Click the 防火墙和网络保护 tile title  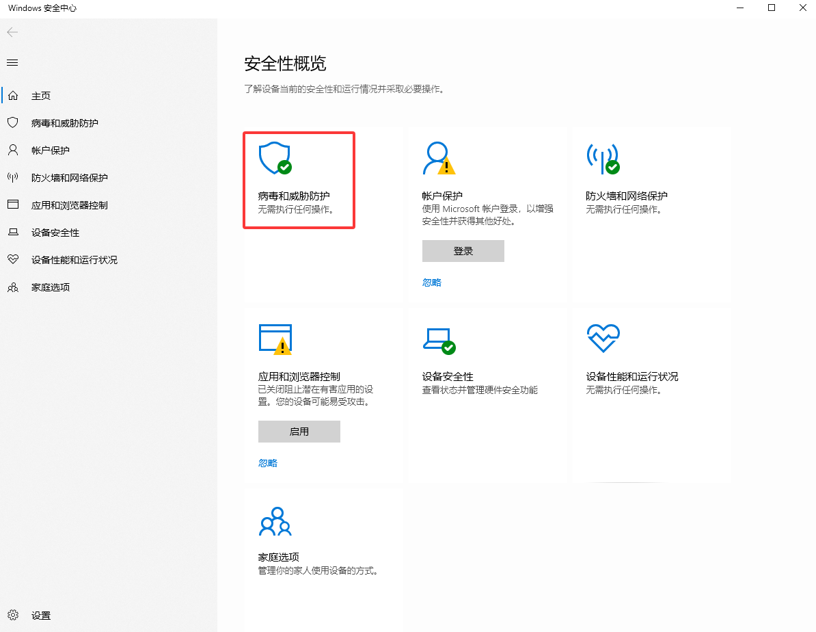[627, 196]
